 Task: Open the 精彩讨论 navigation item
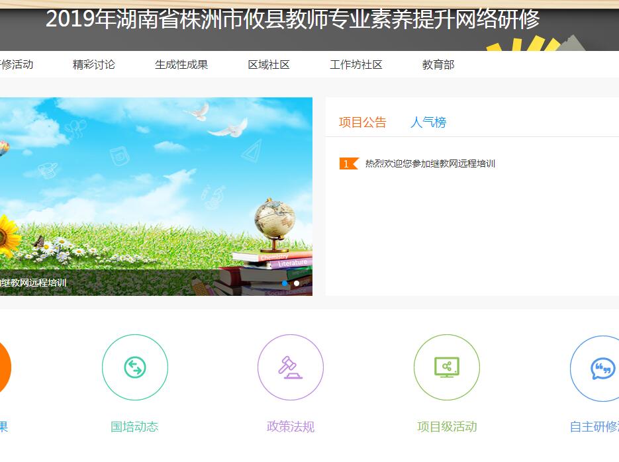coord(94,65)
